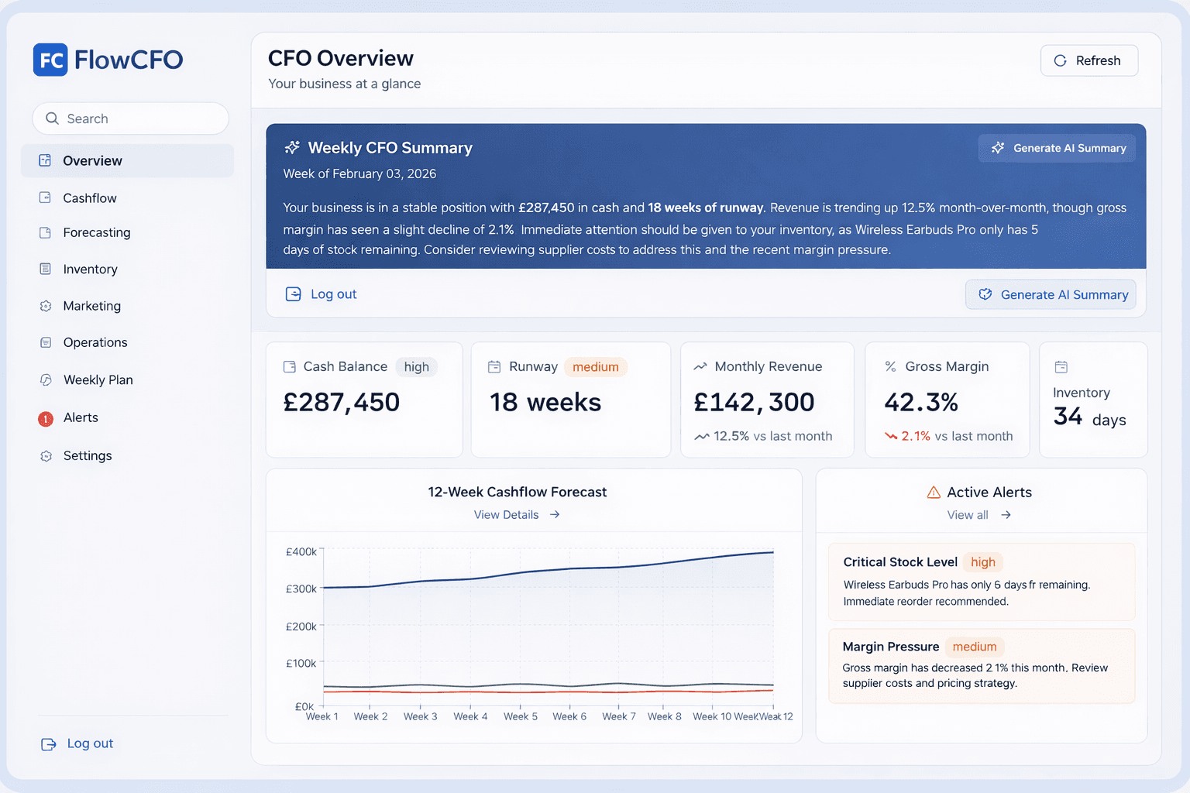Click the sparkle icon beside Weekly CFO Summary
Image resolution: width=1190 pixels, height=793 pixels.
pos(292,148)
